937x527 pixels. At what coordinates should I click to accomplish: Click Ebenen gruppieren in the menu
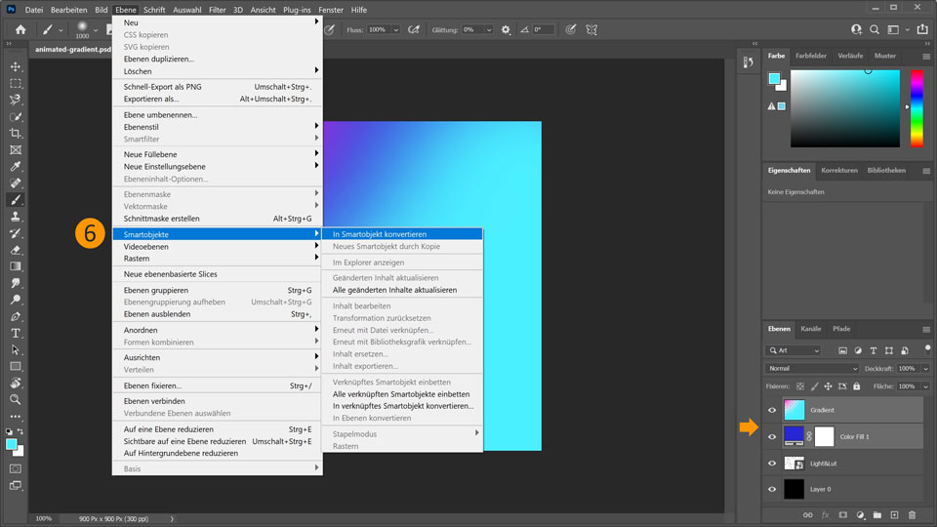156,290
